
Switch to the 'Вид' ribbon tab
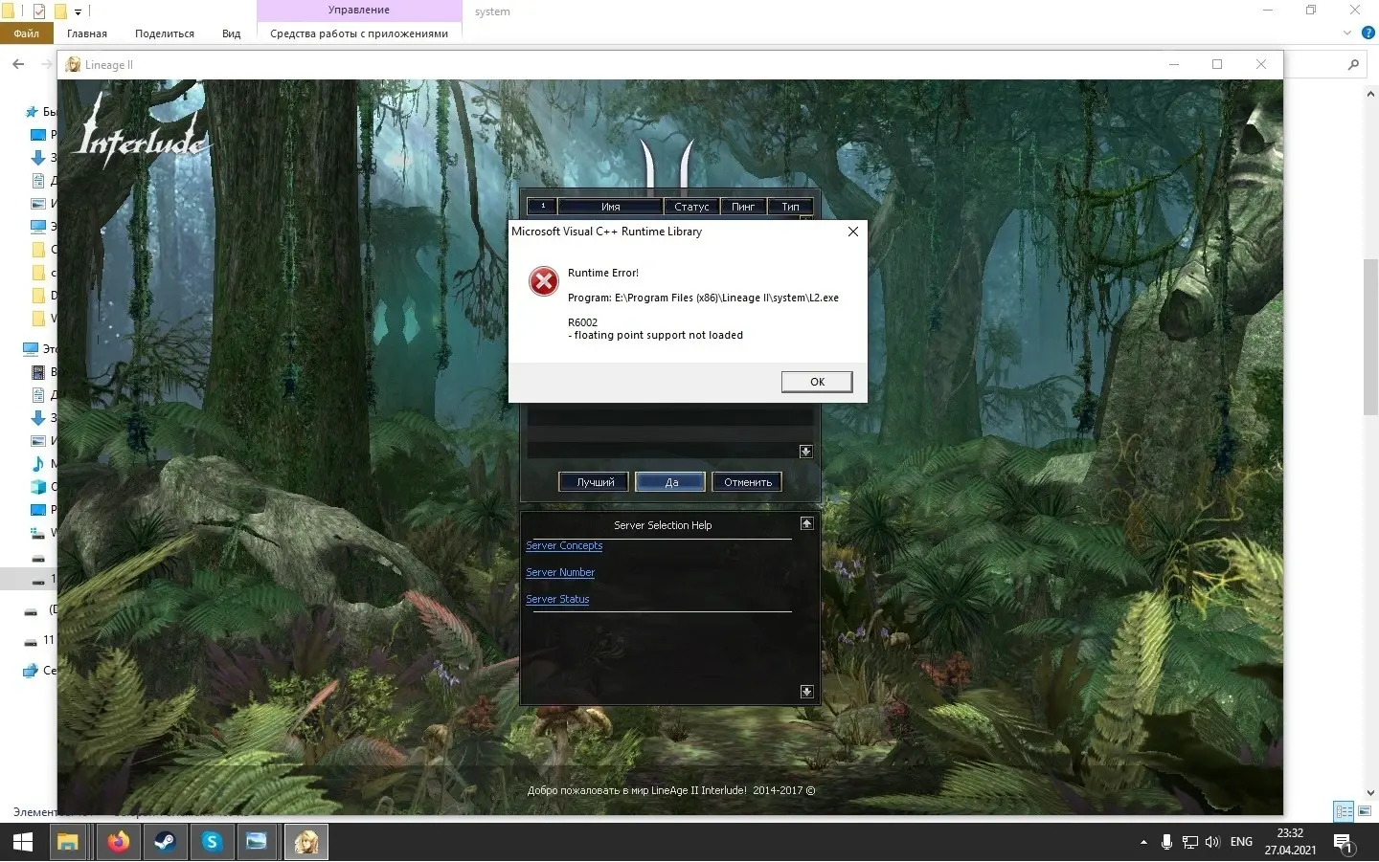click(x=232, y=33)
